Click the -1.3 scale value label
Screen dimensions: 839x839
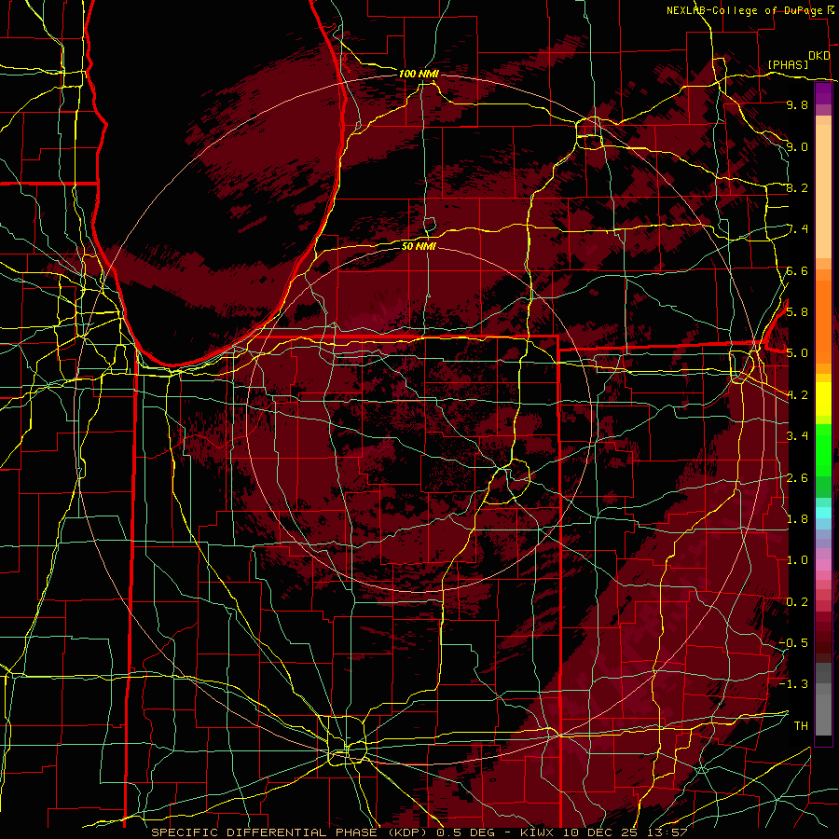tap(793, 684)
